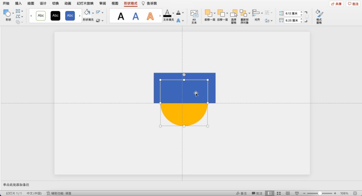Expand the shape effects dropdown arrow
Image resolution: width=362 pixels, height=196 pixels.
click(x=103, y=21)
